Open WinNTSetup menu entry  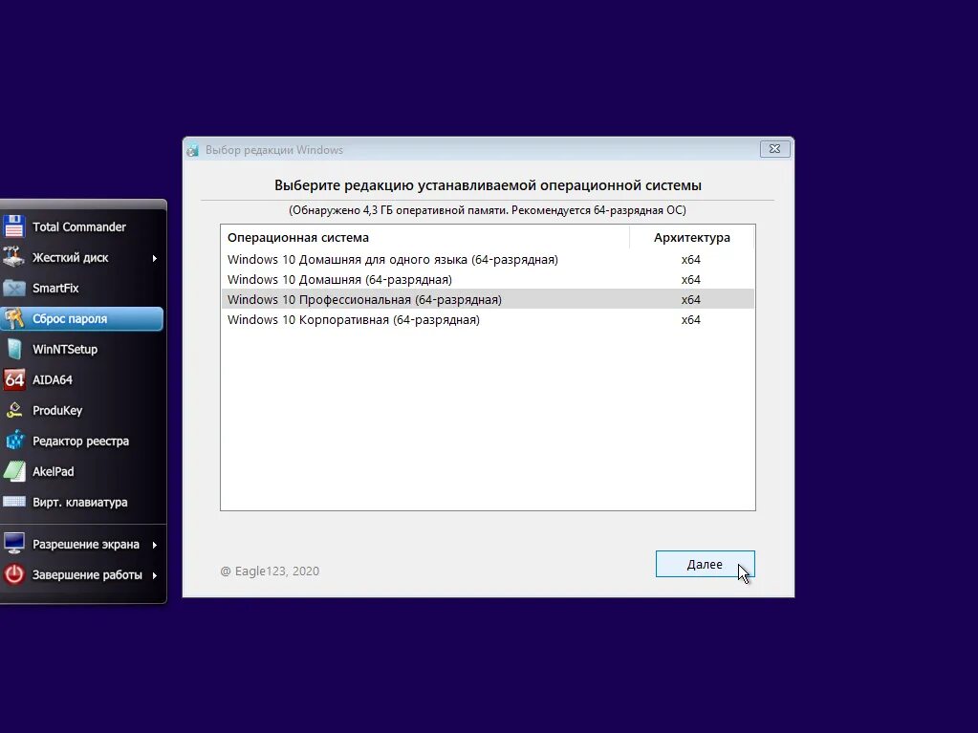82,349
